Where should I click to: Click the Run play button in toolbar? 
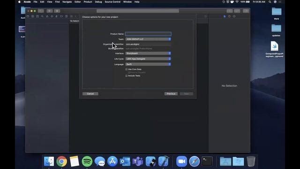coord(50,11)
